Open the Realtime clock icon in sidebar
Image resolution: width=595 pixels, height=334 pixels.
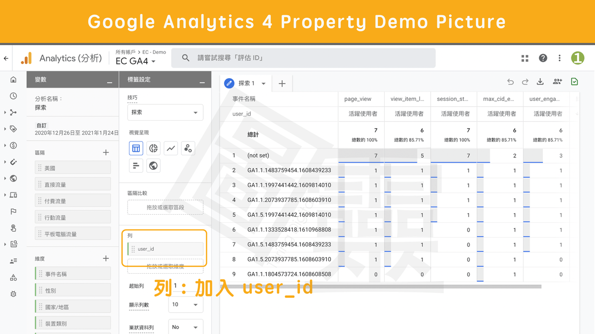click(x=13, y=96)
